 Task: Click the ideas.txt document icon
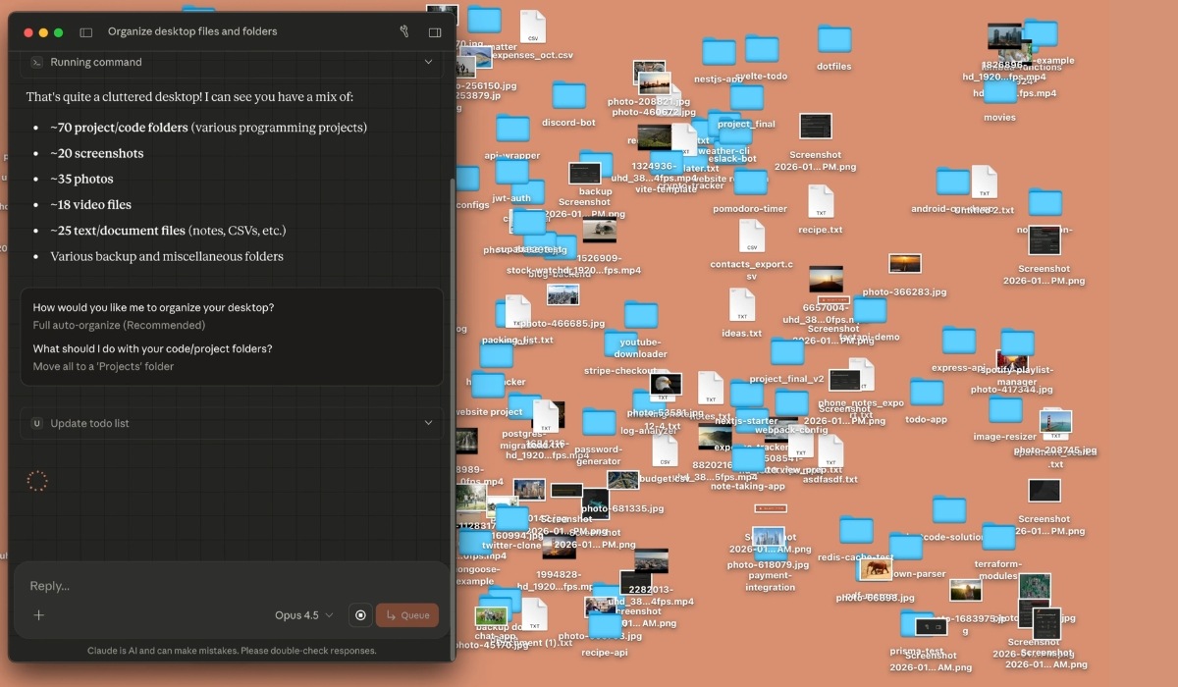tap(741, 305)
